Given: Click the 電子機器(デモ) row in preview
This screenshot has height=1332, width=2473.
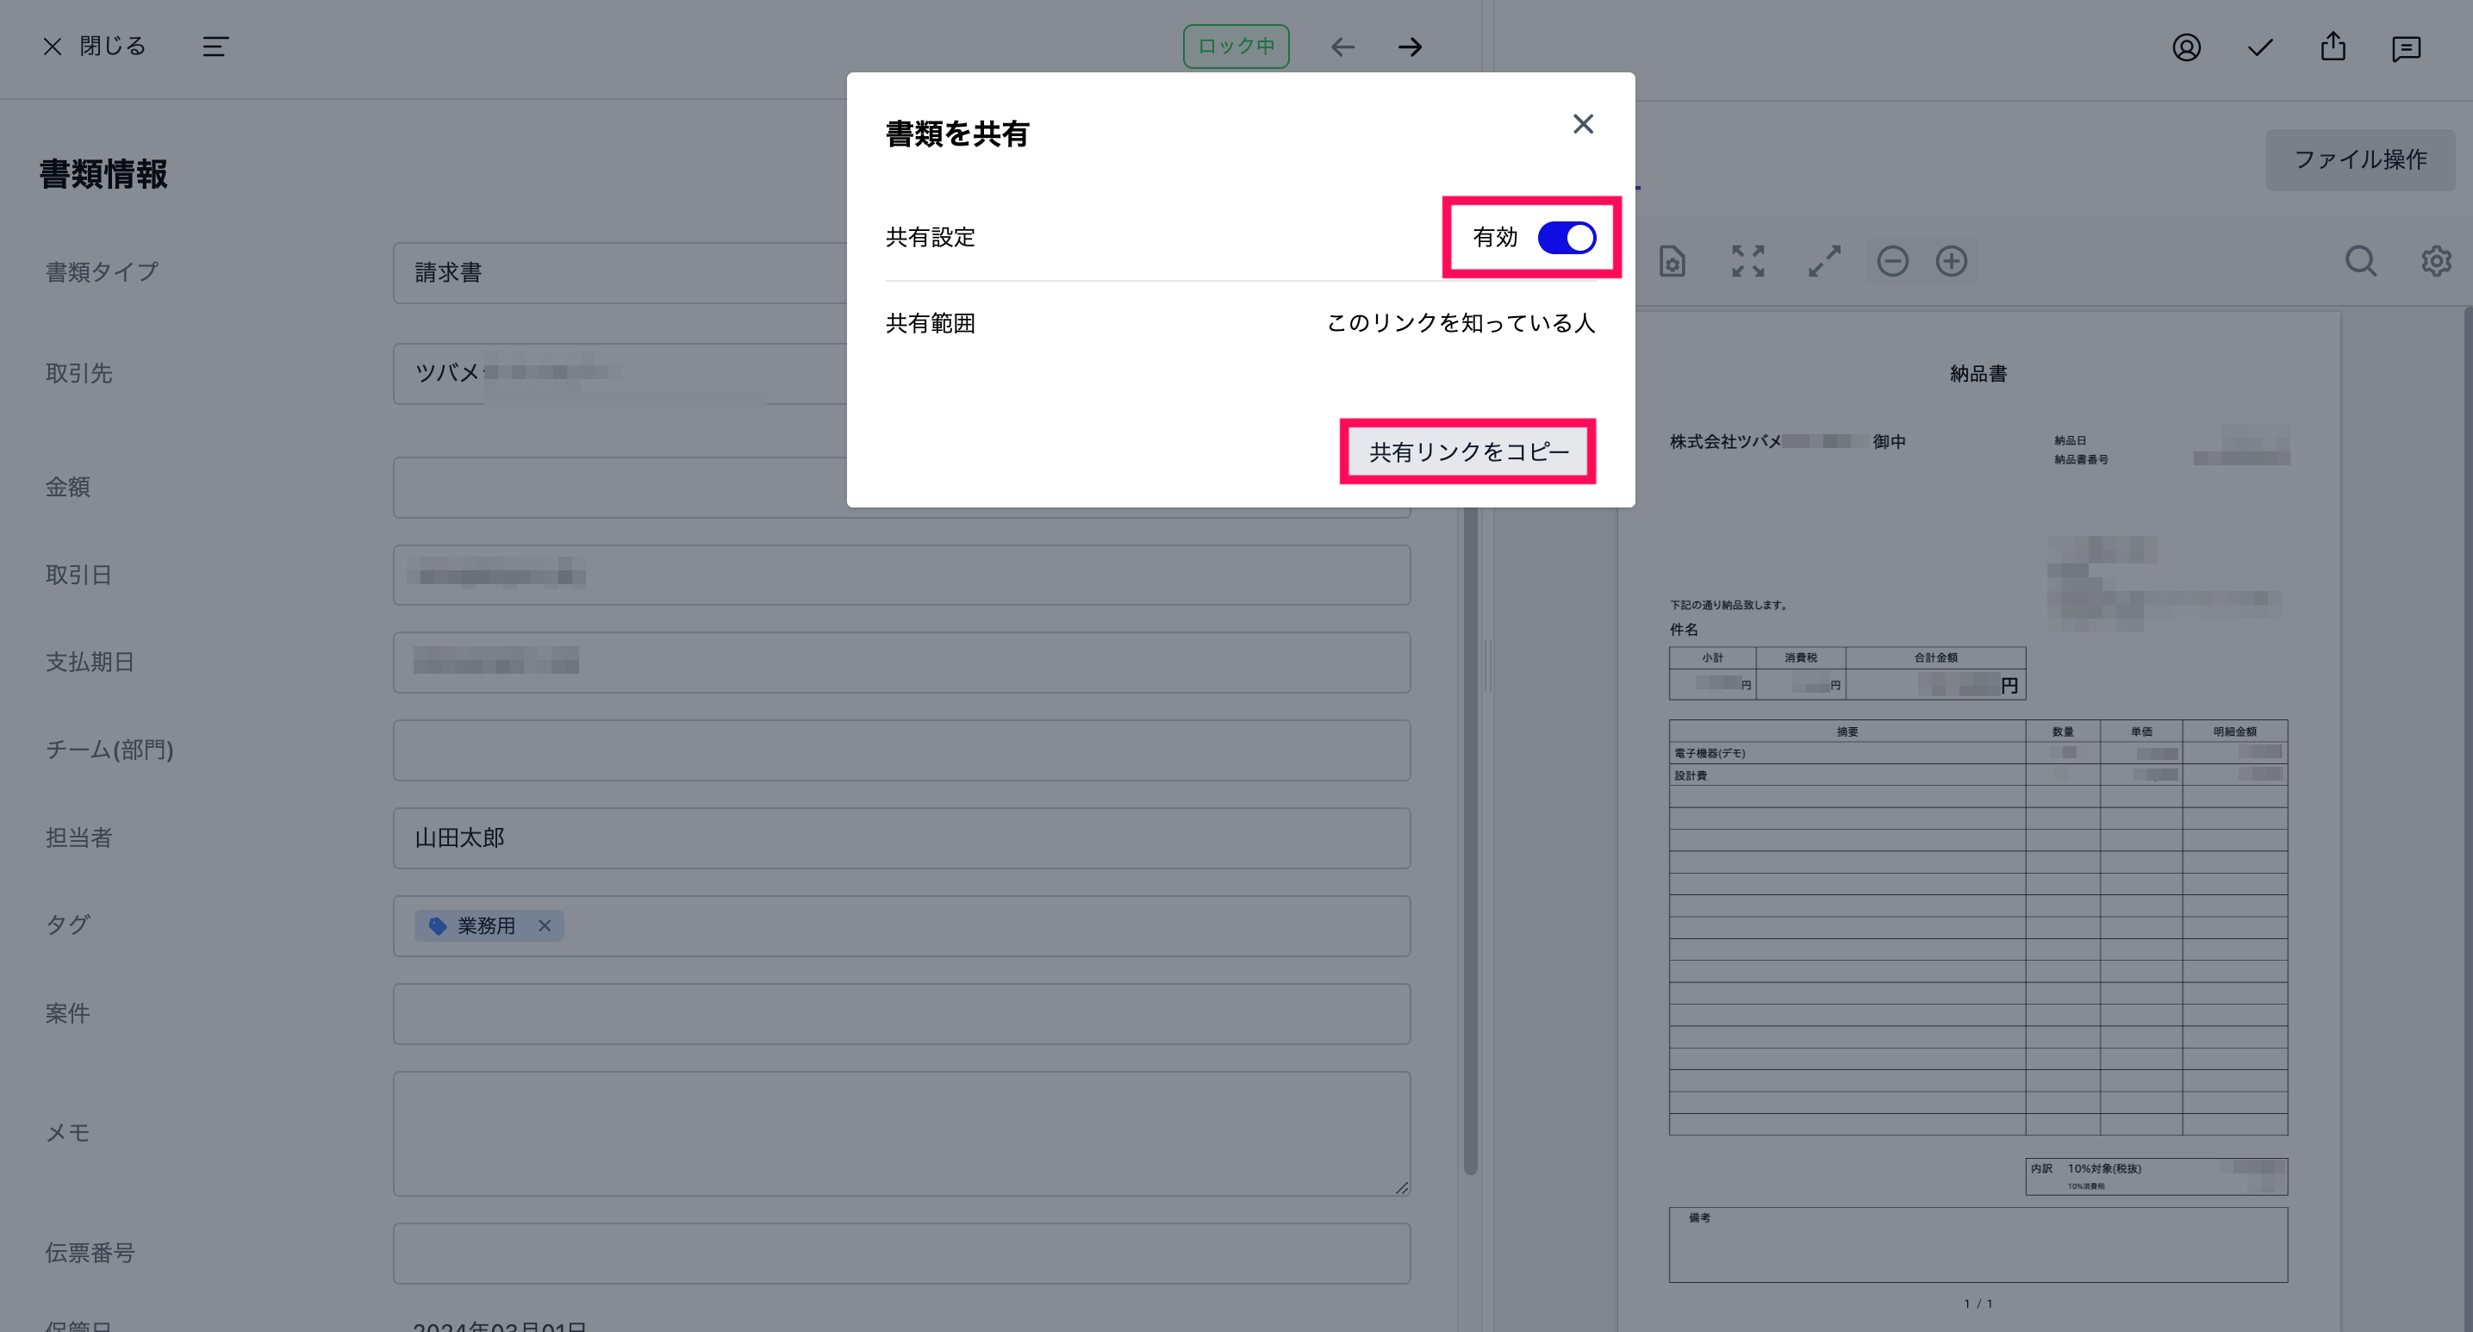Looking at the screenshot, I should pos(1978,753).
